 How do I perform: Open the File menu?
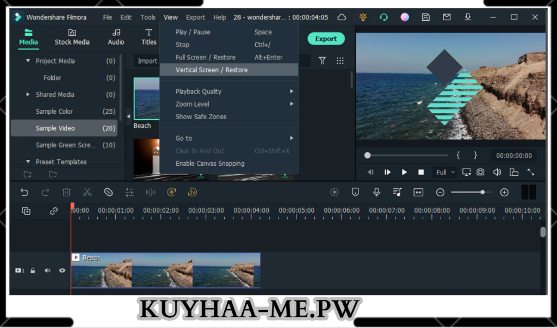107,17
